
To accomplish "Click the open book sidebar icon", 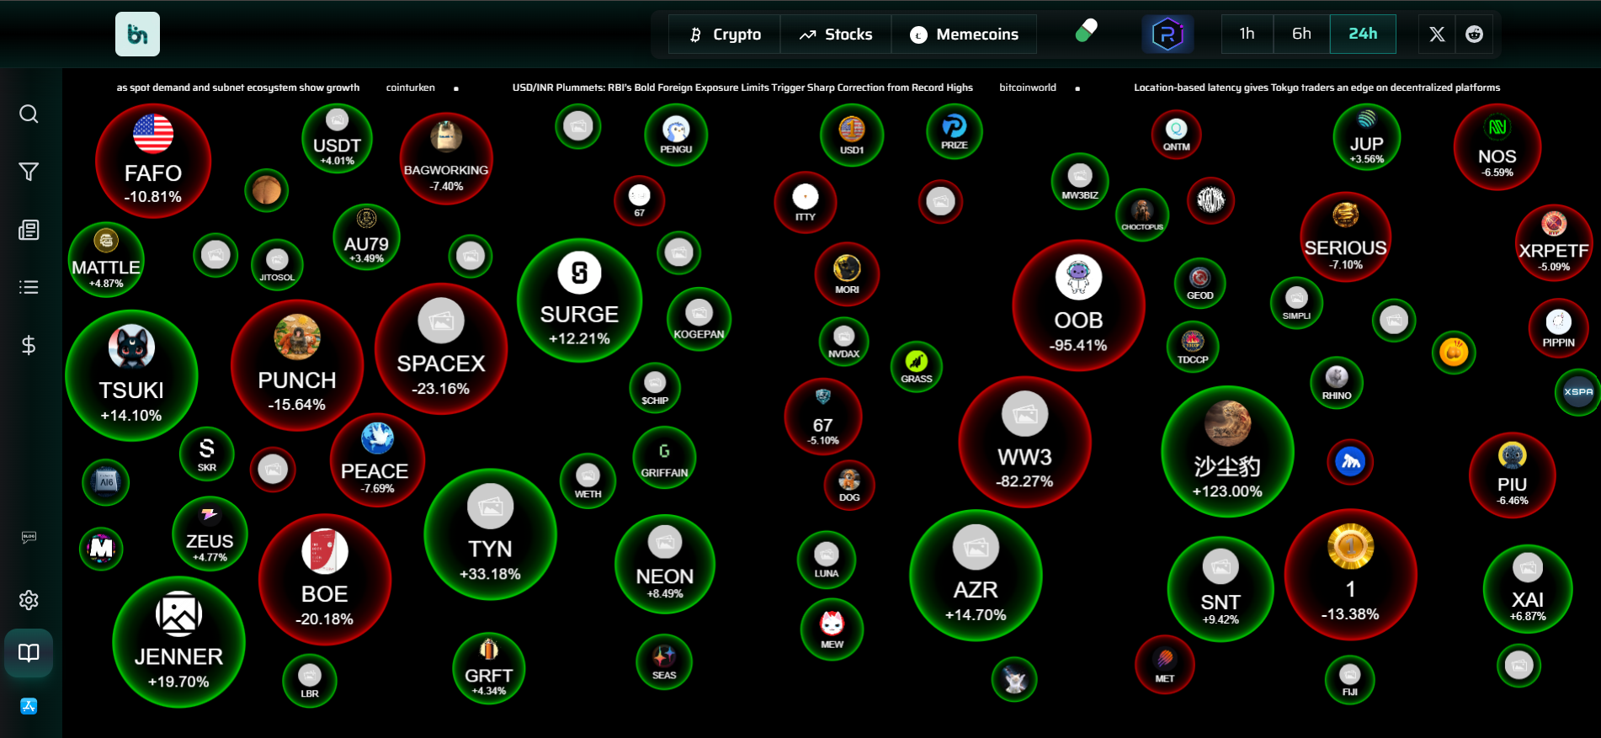I will tap(29, 653).
